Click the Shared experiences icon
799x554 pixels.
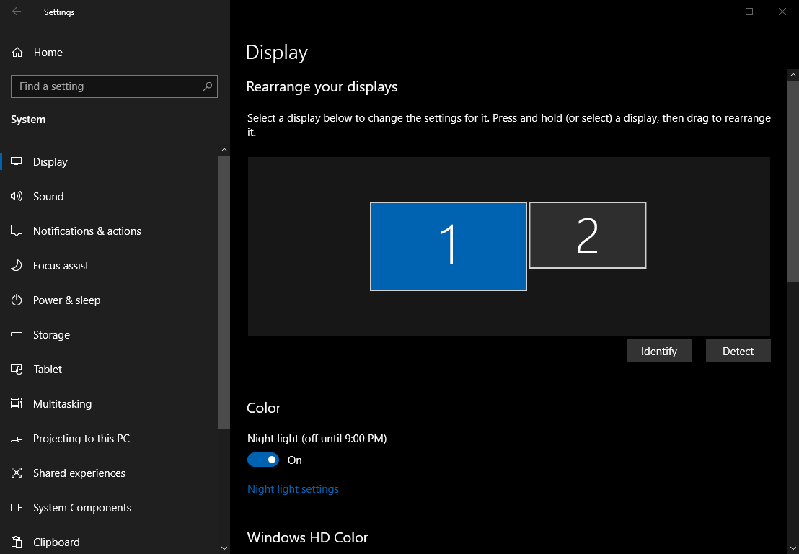pos(17,473)
